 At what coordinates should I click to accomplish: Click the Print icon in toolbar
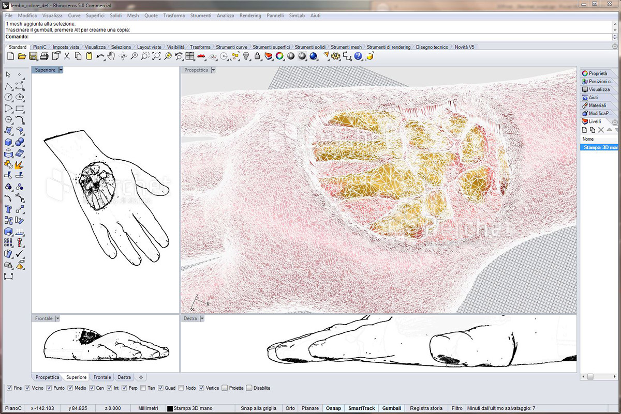tap(45, 56)
